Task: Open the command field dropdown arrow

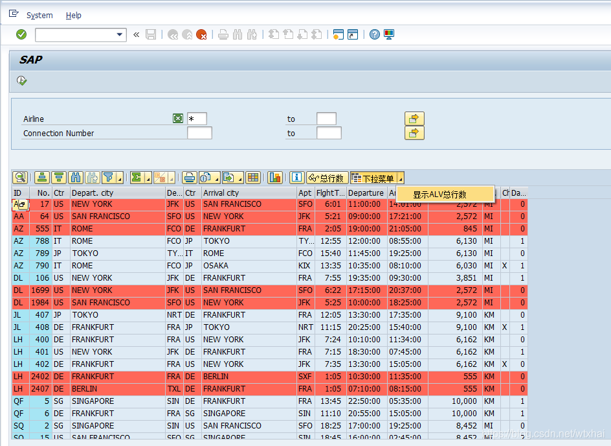Action: (x=119, y=35)
